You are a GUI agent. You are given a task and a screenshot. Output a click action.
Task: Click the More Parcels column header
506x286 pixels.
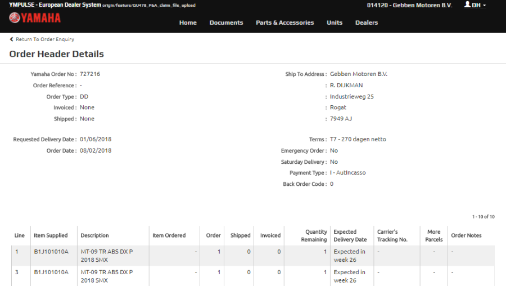coord(433,235)
